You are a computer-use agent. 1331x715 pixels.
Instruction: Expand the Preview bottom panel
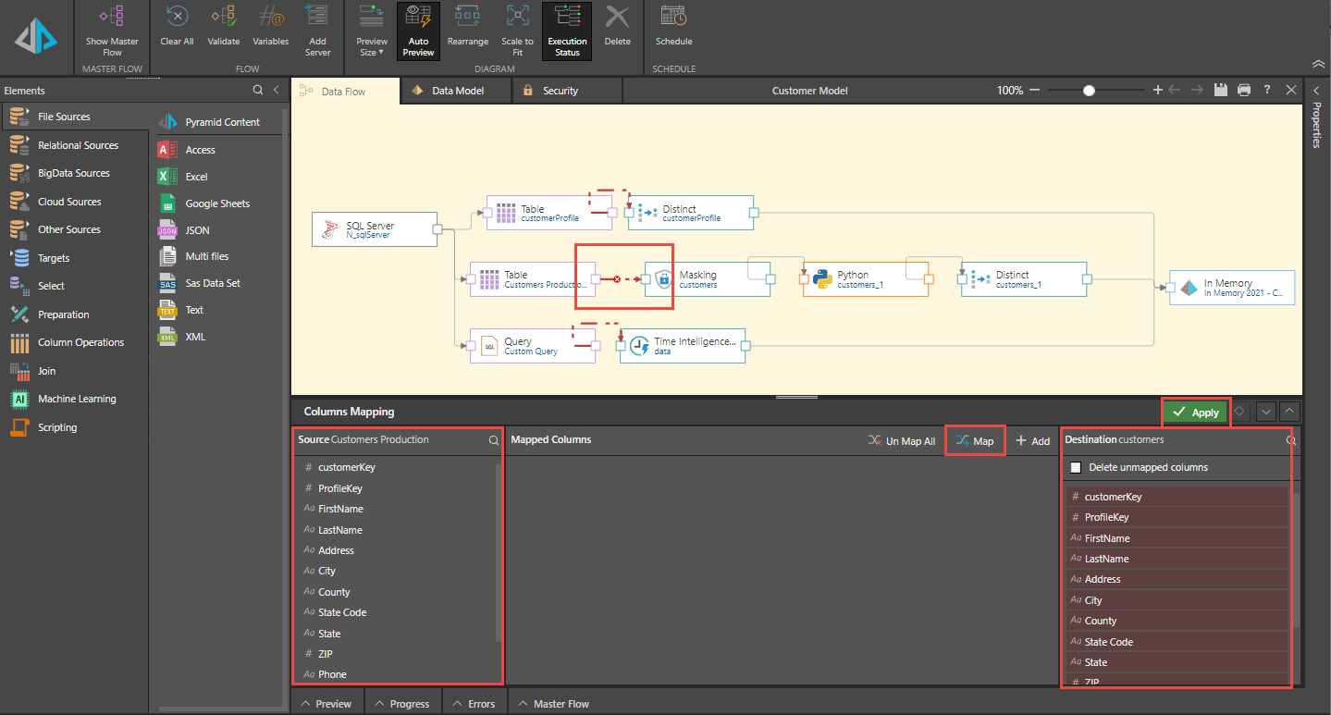click(x=327, y=704)
